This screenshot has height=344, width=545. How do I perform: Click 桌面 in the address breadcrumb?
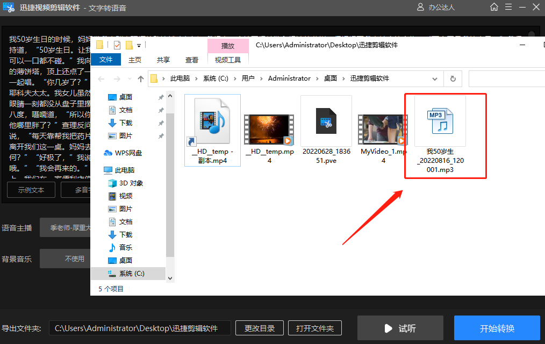click(x=330, y=78)
